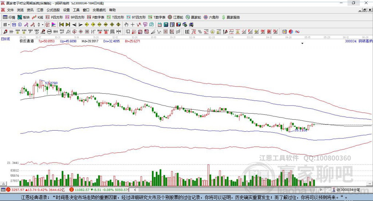Click the 300034 钢研高纳 stock label
Image resolution: width=373 pixels, height=201 pixels.
click(359, 41)
